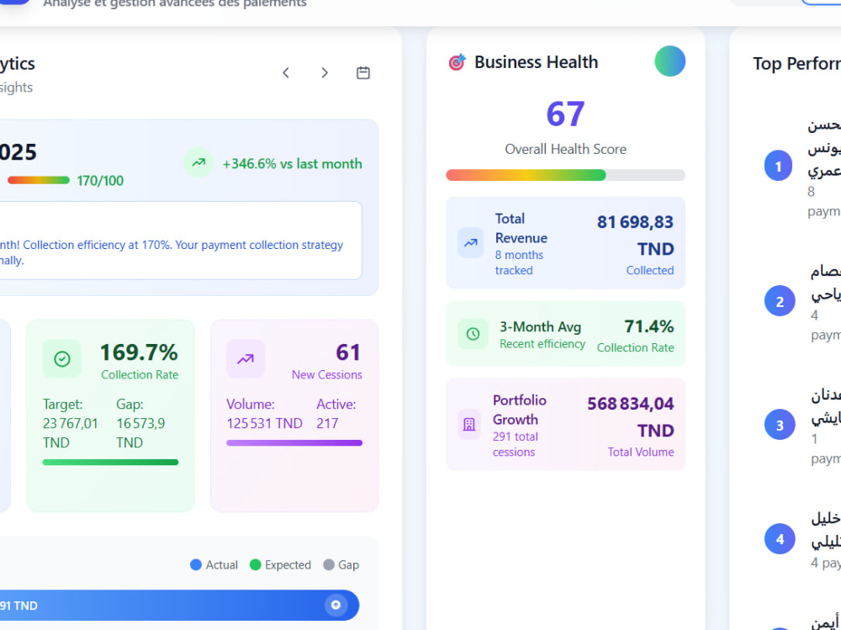The width and height of the screenshot is (841, 630).
Task: Click the 81 698,83 TND collected amount
Action: click(x=635, y=235)
